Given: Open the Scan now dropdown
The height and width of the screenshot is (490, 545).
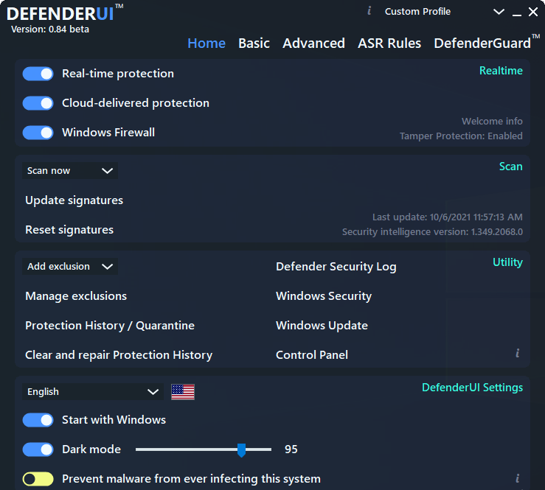Looking at the screenshot, I should (70, 170).
